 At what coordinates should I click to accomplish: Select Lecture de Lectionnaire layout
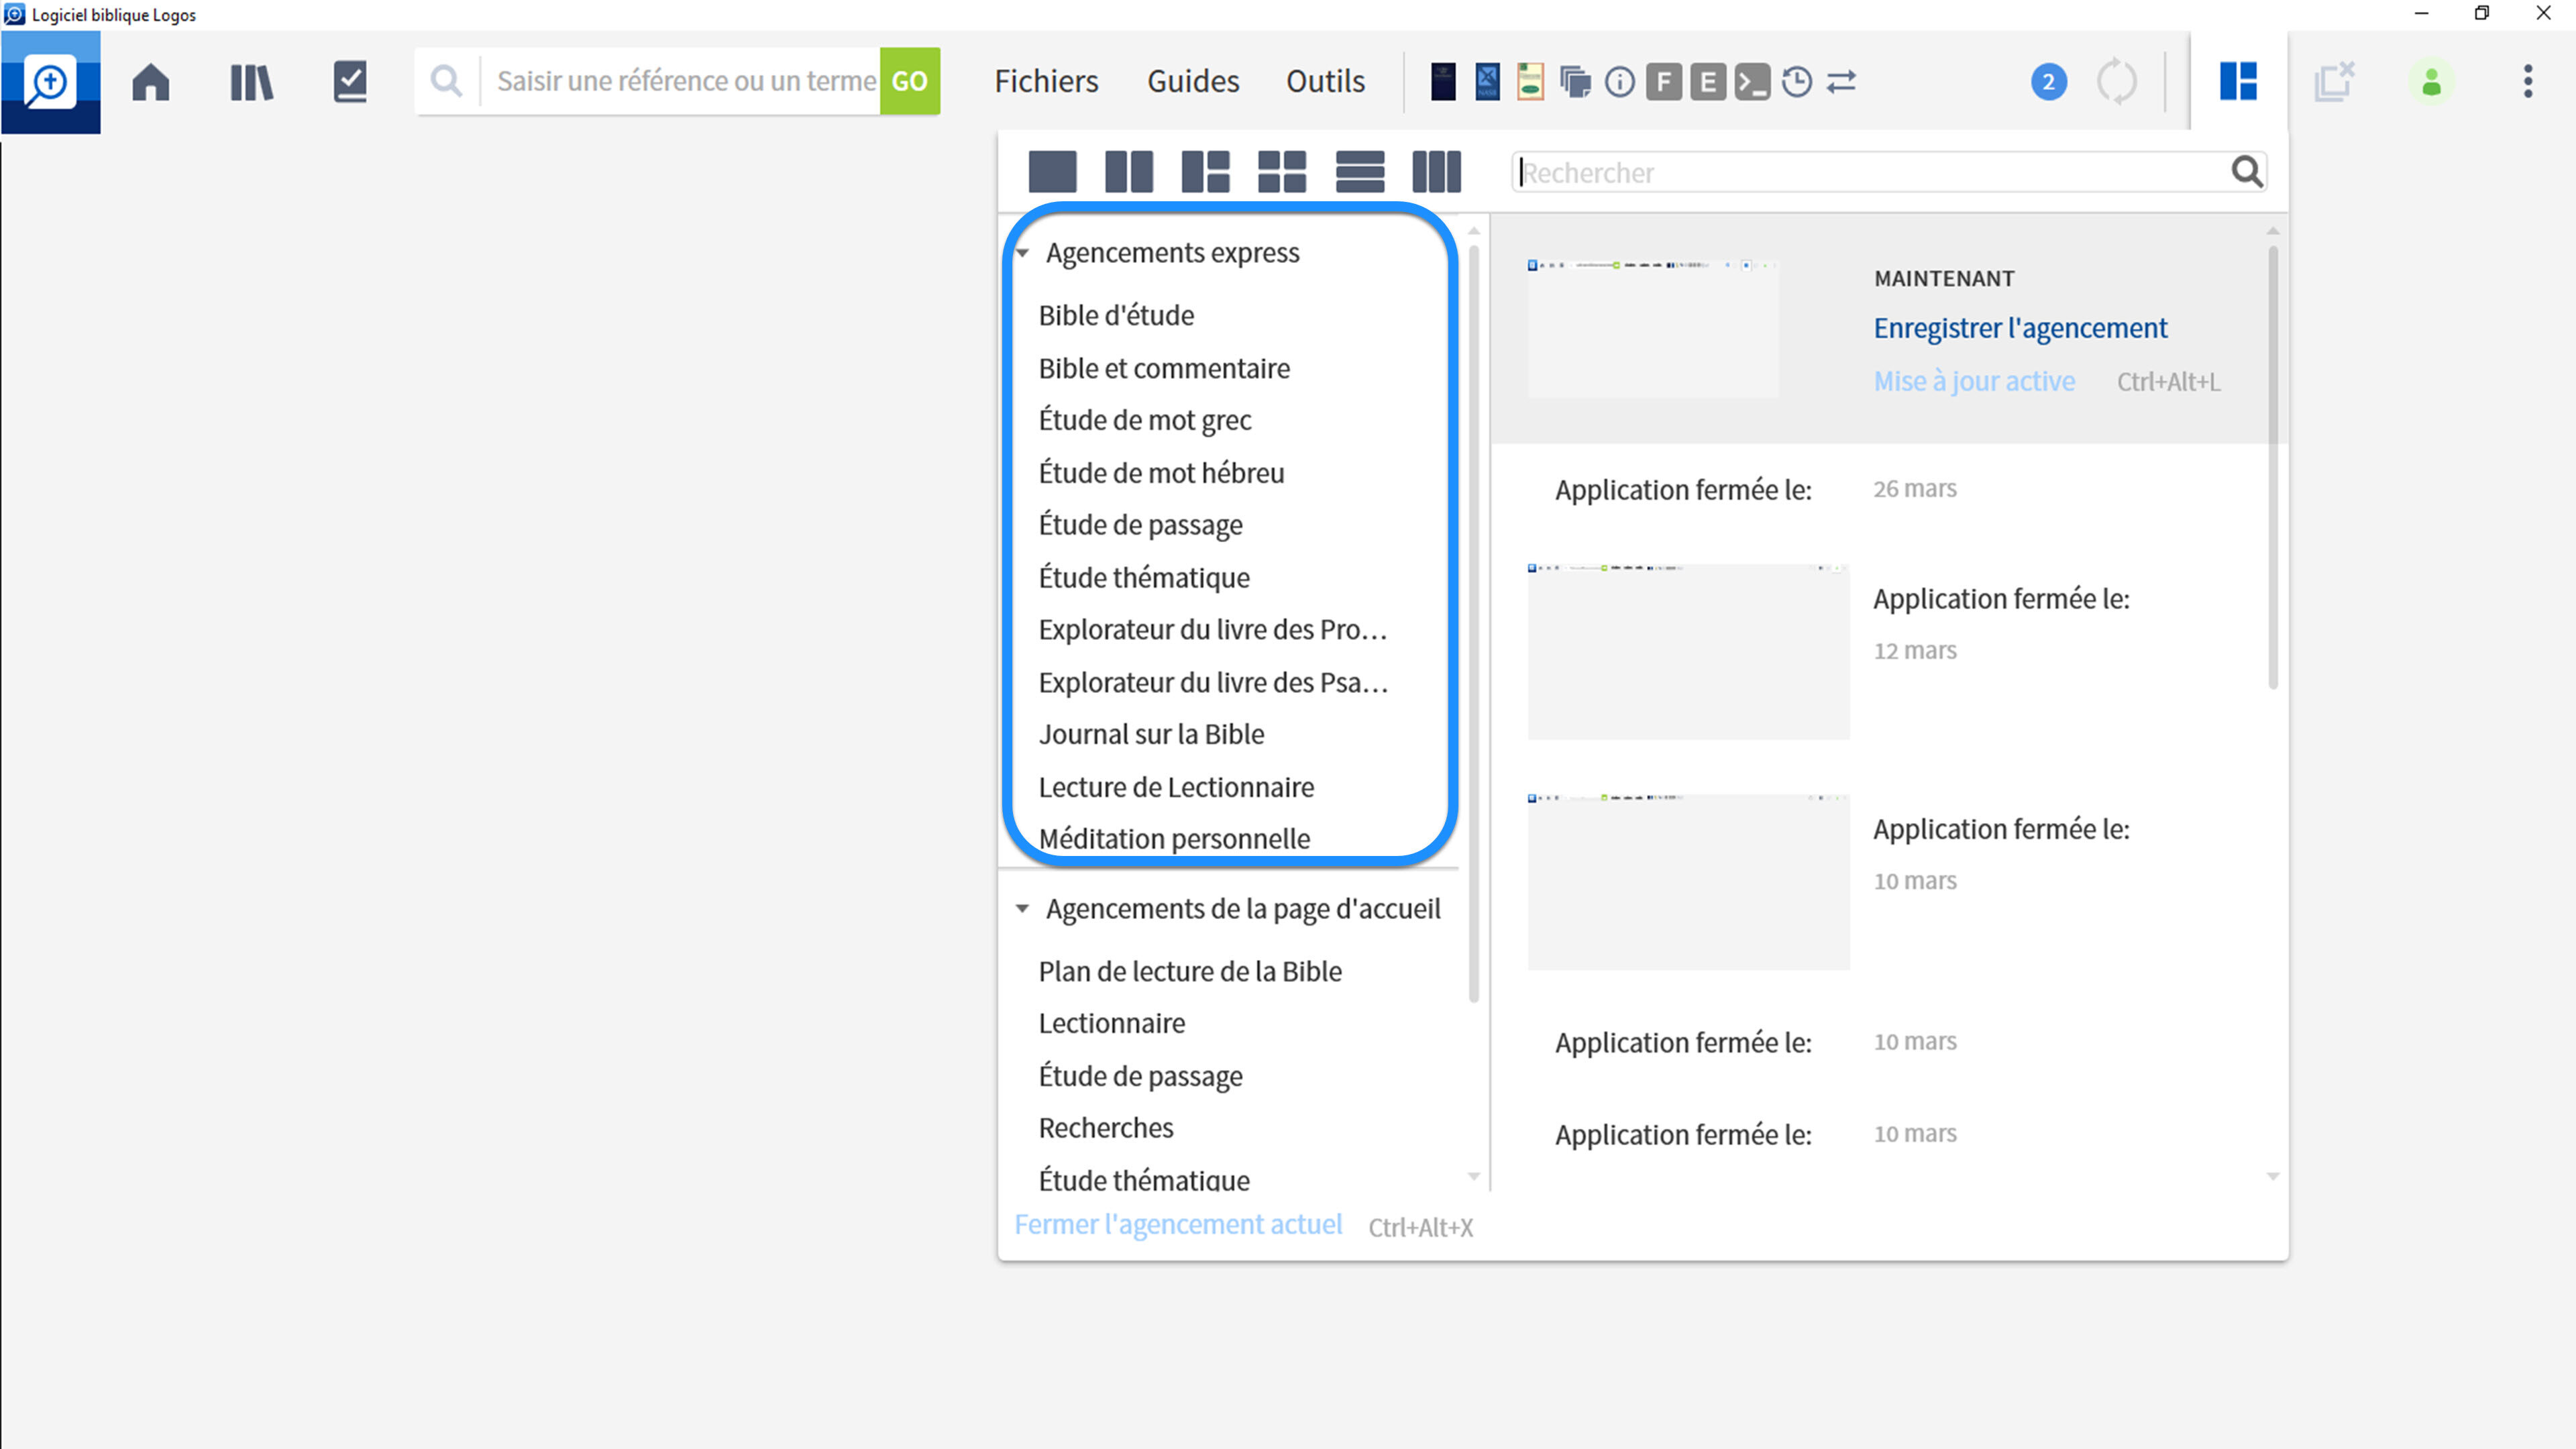pos(1176,788)
